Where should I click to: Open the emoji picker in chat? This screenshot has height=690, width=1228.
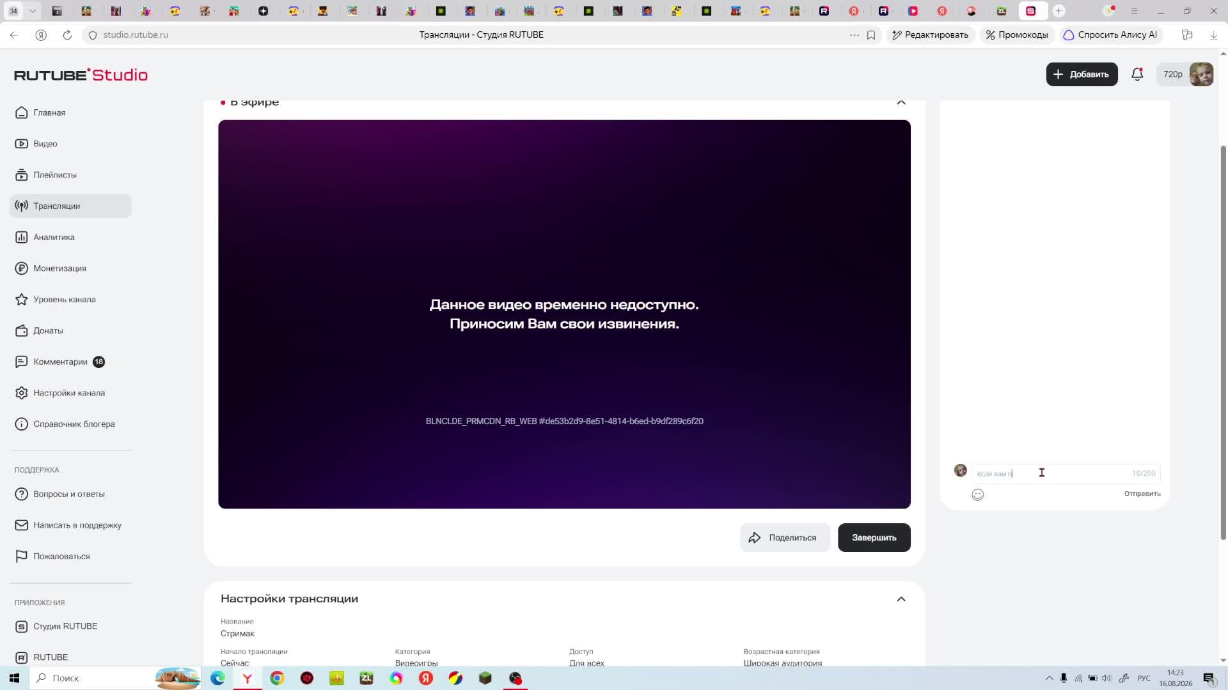click(977, 494)
